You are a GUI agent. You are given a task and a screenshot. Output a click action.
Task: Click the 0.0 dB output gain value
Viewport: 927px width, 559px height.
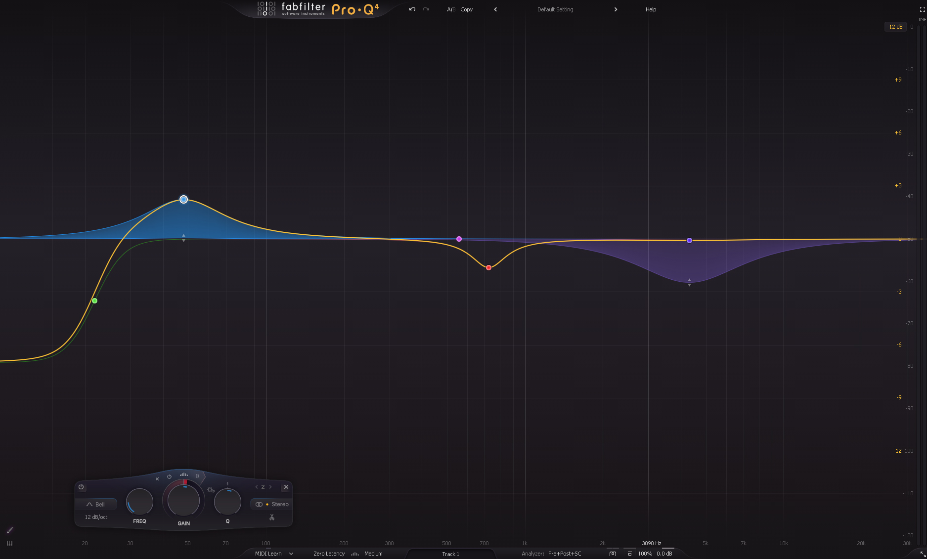[x=664, y=554]
